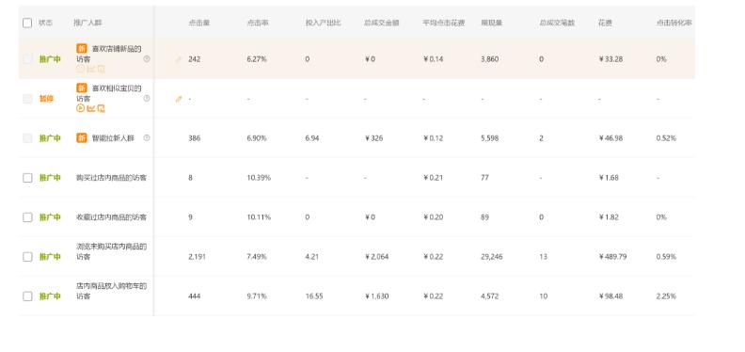Click the help icon beside 喜欢相似宝贝的访客
Image resolution: width=745 pixels, height=352 pixels.
click(147, 99)
